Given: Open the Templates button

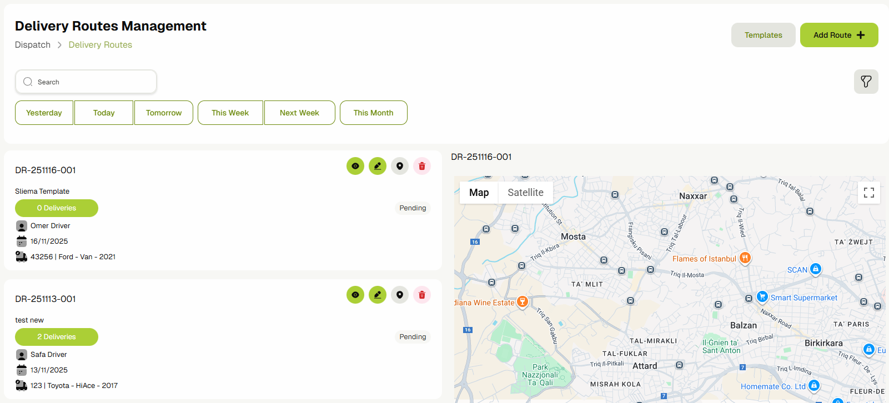Looking at the screenshot, I should tap(763, 35).
